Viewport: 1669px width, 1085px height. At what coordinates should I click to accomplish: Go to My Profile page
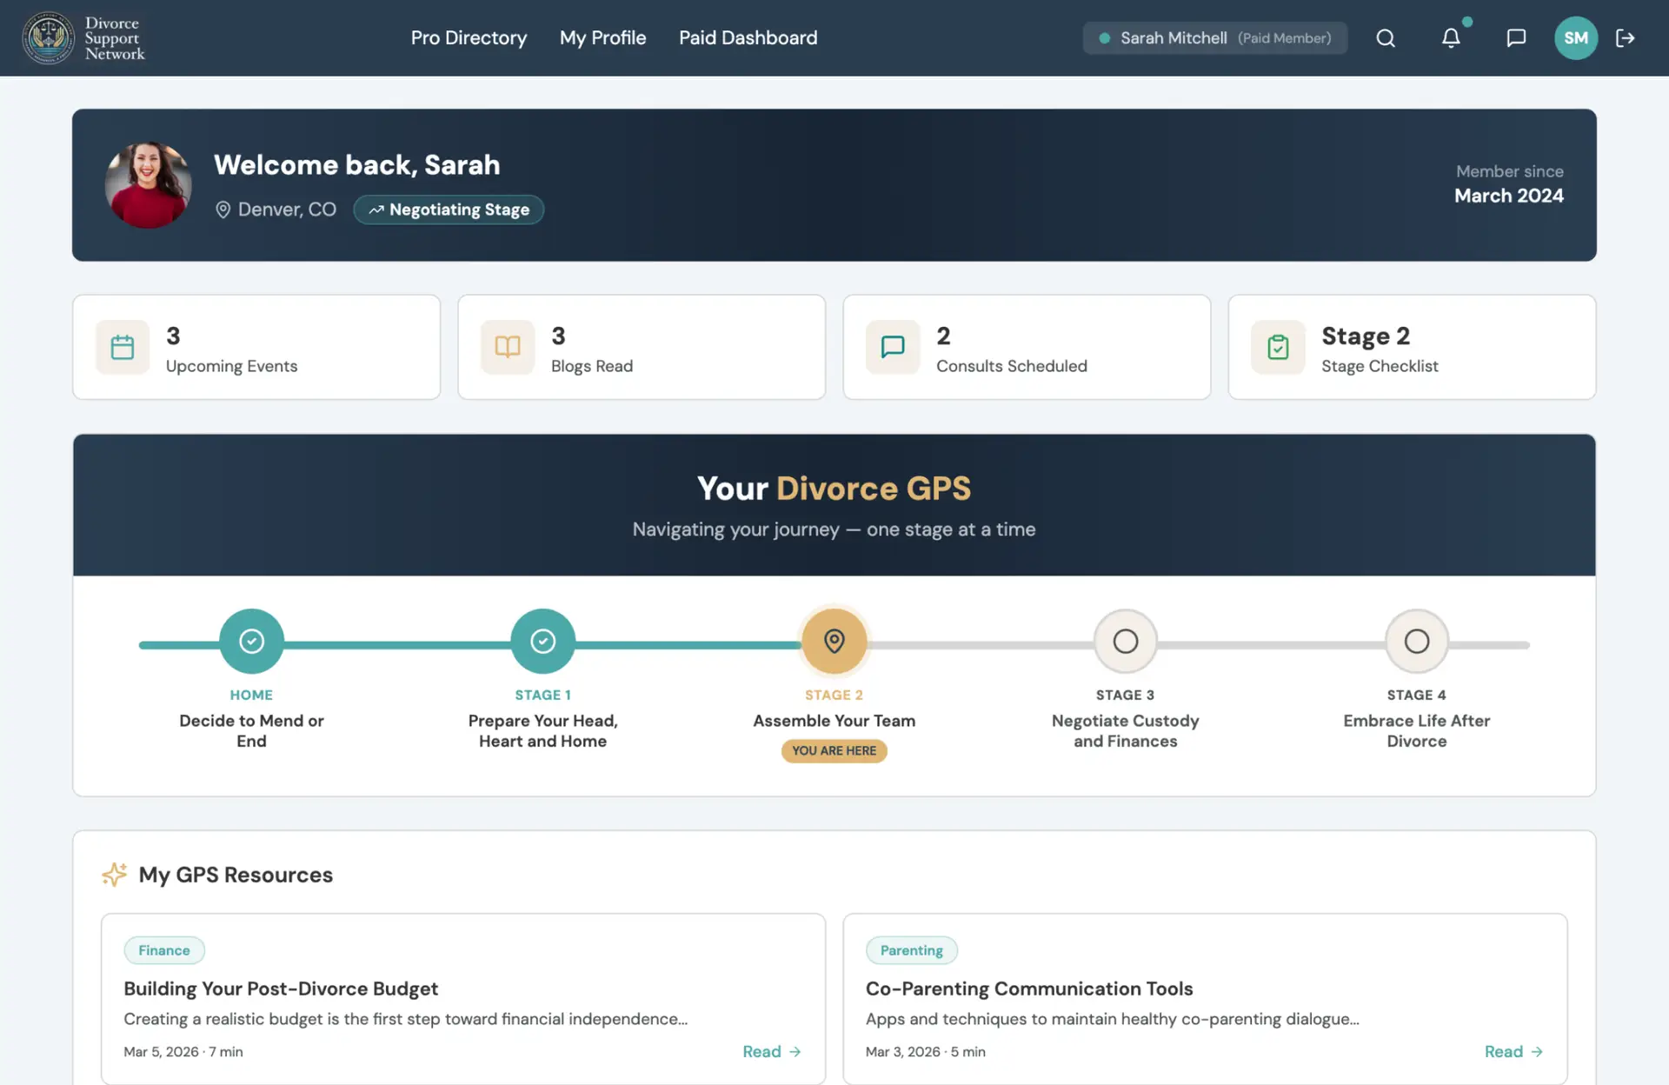(x=602, y=38)
